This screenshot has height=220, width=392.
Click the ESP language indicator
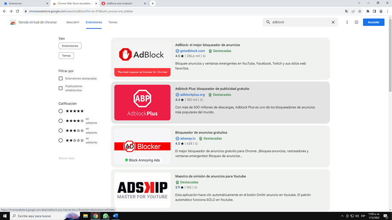point(363,216)
